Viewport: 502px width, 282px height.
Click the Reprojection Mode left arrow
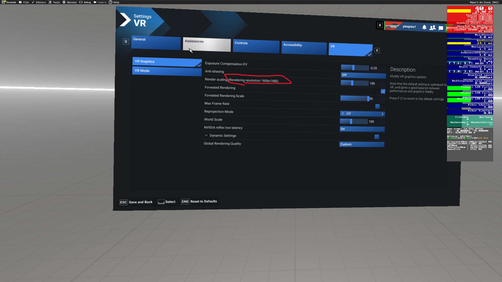click(x=343, y=114)
